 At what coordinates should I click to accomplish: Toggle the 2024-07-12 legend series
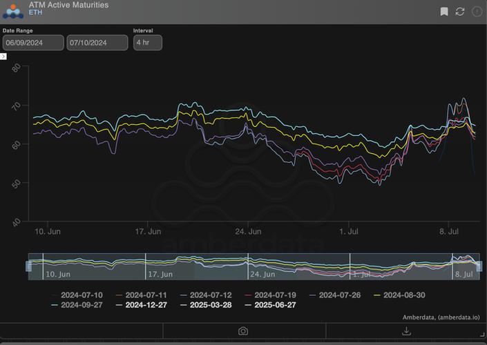[206, 295]
